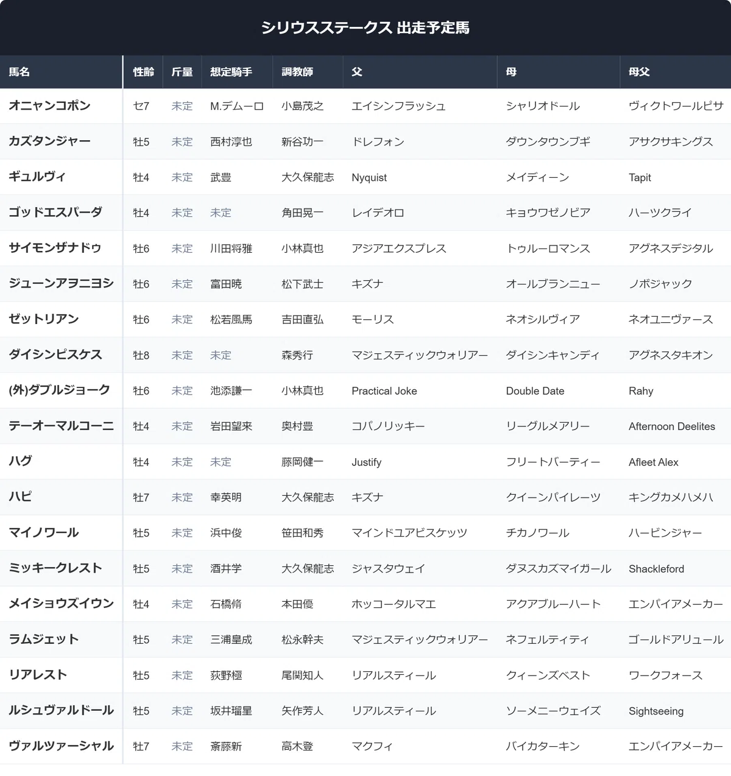This screenshot has width=731, height=776.
Task: Click 牡8 in ダイシンピスケス row
Action: pyautogui.click(x=141, y=355)
